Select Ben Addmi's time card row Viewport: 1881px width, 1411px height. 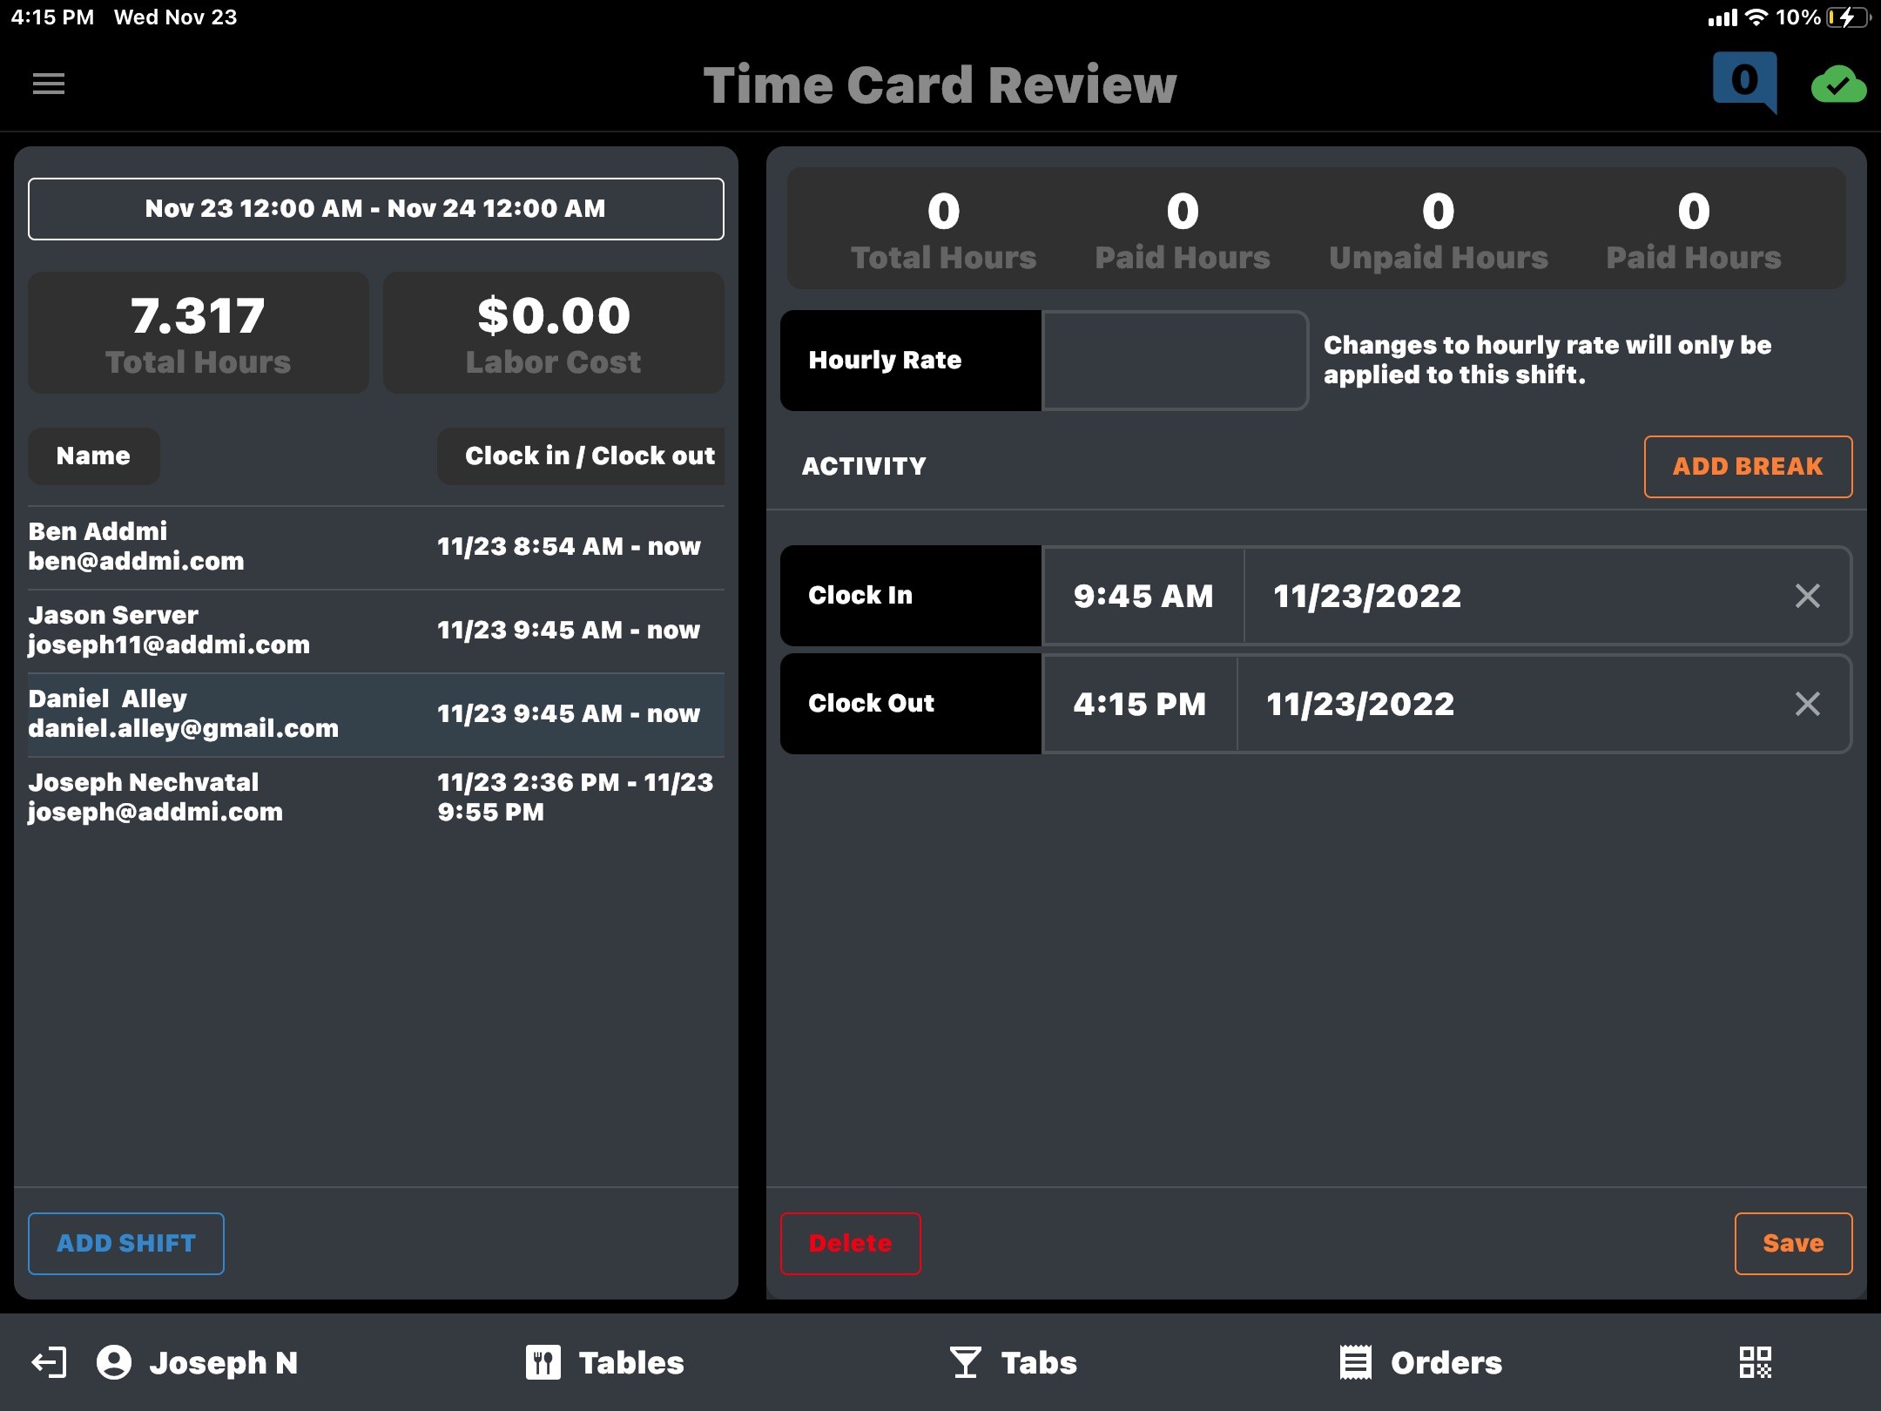(x=375, y=547)
